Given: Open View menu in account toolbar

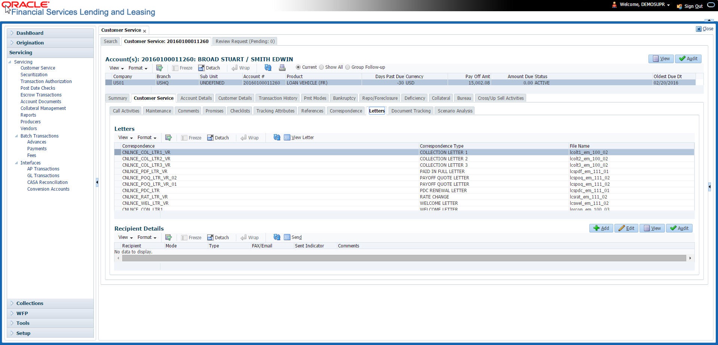Looking at the screenshot, I should coord(116,68).
